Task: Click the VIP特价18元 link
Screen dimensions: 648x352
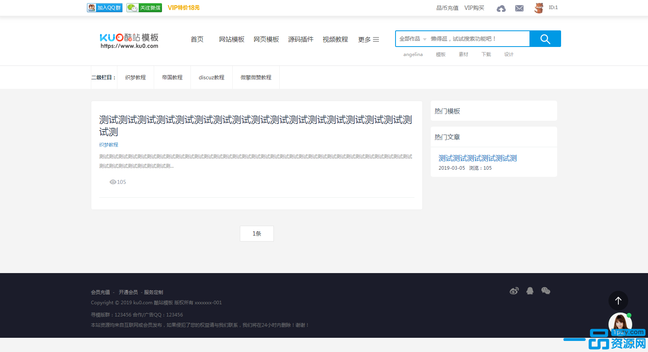Action: point(184,8)
